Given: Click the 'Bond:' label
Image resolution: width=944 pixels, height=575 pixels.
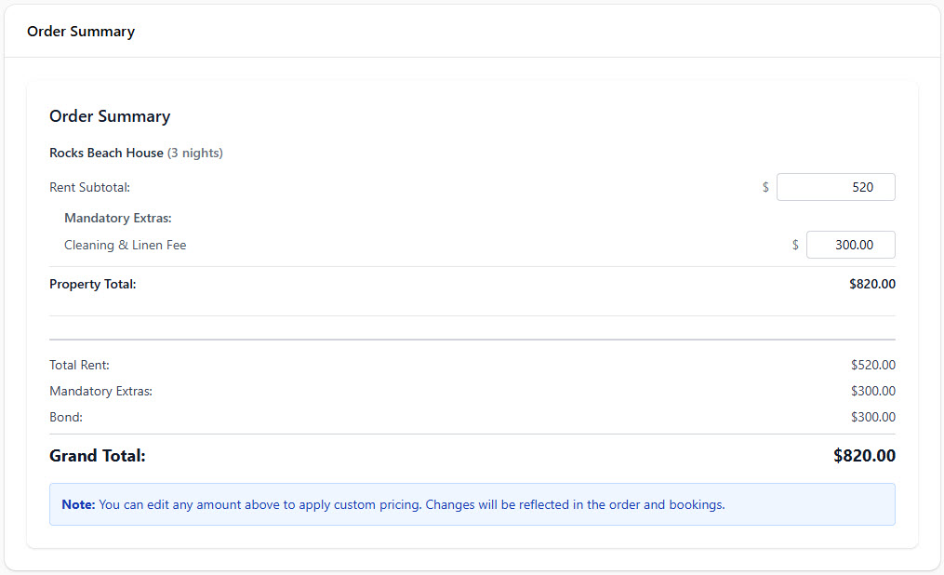Looking at the screenshot, I should (x=66, y=417).
